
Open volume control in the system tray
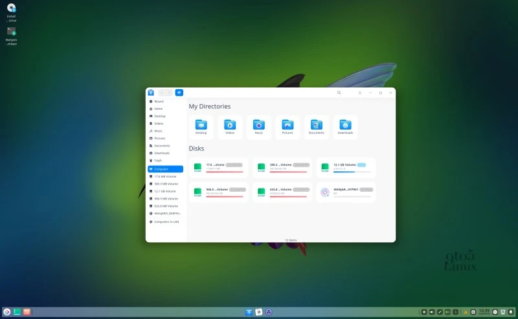[x=432, y=312]
